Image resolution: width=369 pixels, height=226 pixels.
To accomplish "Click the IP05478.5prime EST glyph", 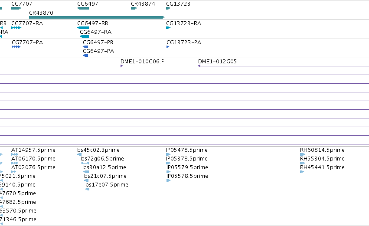I will pos(168,154).
